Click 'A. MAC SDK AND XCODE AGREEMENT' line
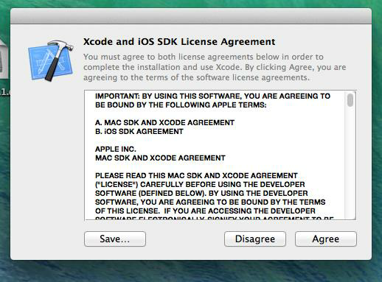The height and width of the screenshot is (282, 382). [164, 122]
